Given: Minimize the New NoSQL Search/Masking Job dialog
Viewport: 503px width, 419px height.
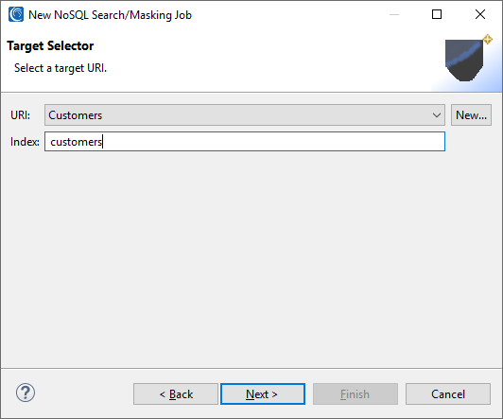Looking at the screenshot, I should (394, 14).
